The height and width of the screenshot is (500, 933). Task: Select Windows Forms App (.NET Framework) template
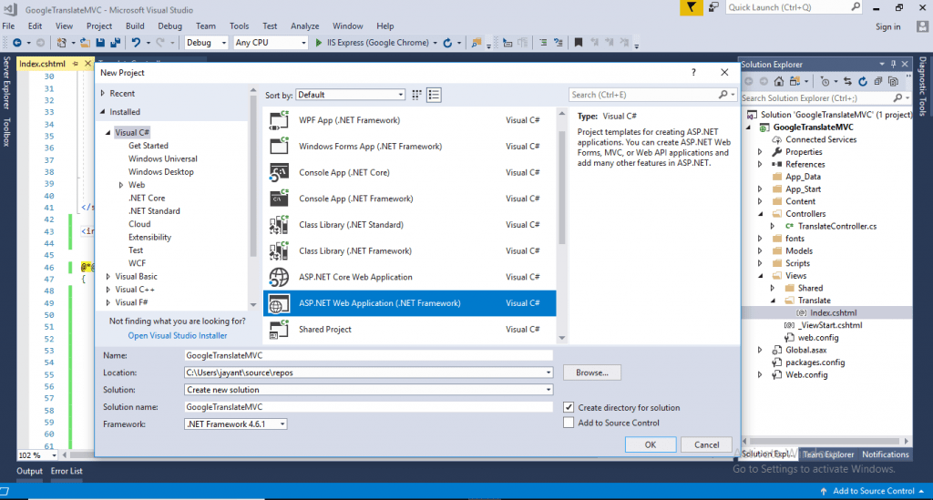tap(409, 147)
